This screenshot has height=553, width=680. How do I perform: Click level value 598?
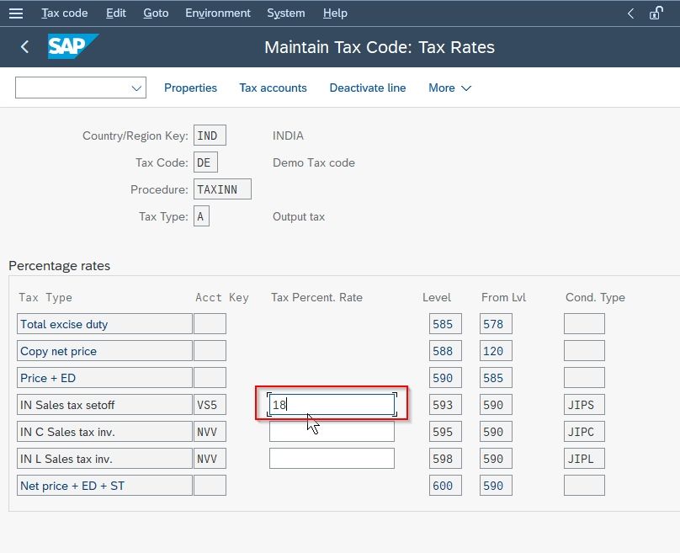pos(445,459)
